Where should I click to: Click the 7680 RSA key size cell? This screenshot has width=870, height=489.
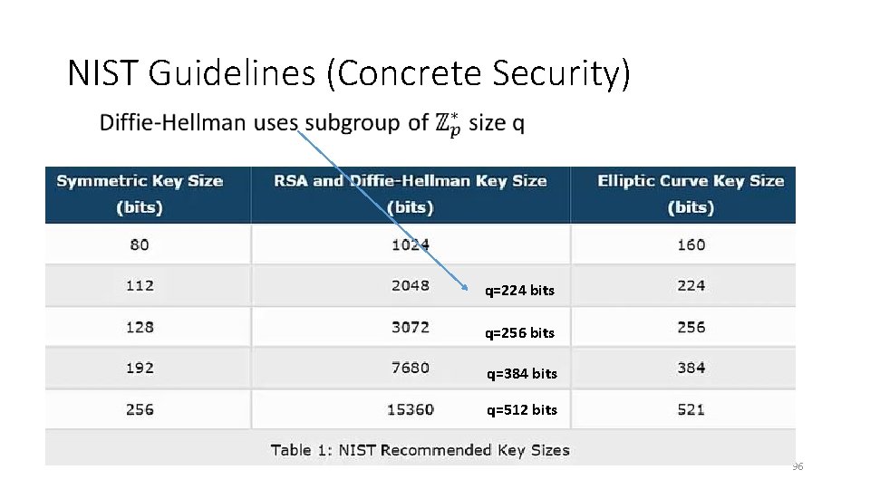(411, 368)
